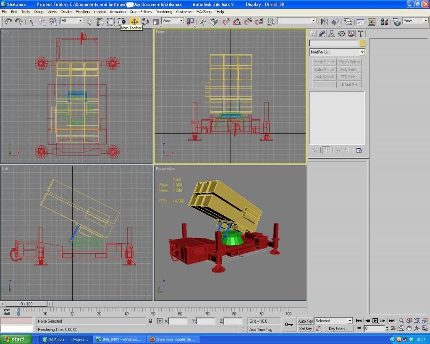
Task: Open the Utilities hammer panel icon
Action: tap(360, 34)
